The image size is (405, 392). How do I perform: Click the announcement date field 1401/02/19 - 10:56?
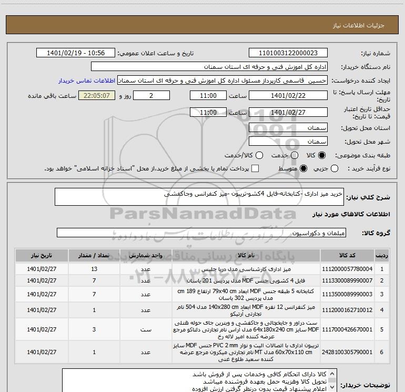coord(76,53)
